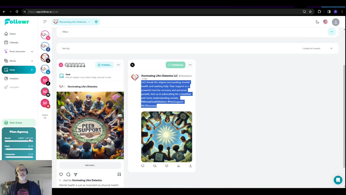The width and height of the screenshot is (346, 195).
Task: Open the chat support widget
Action: (x=338, y=180)
